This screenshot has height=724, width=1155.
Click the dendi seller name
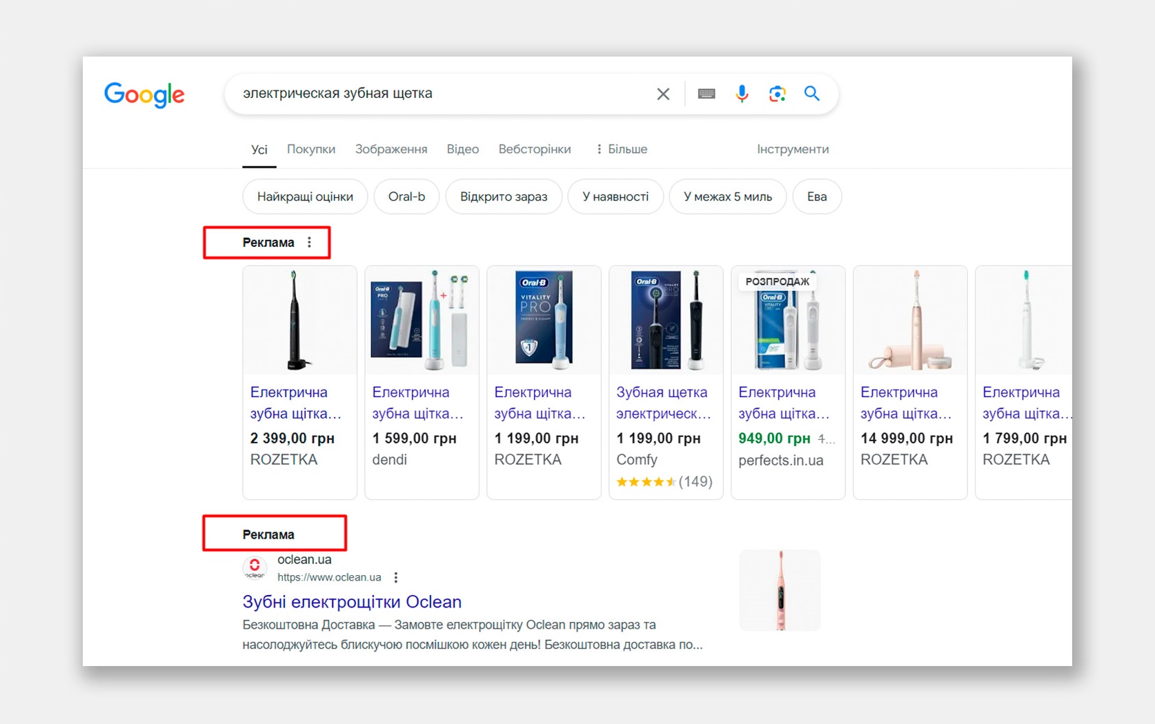[390, 460]
